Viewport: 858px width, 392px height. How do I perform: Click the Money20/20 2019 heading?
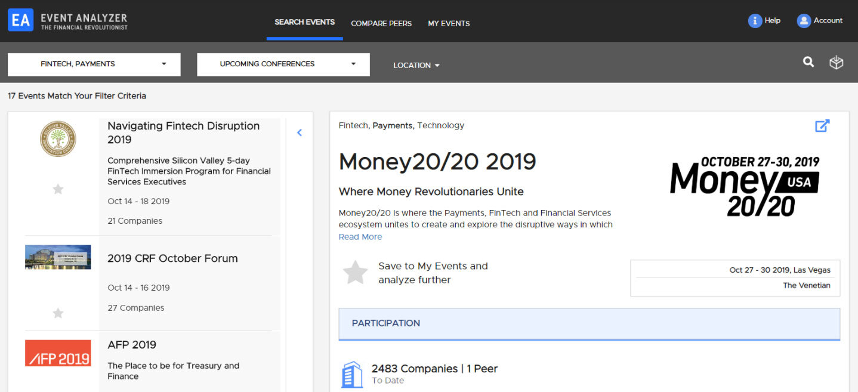(x=437, y=162)
